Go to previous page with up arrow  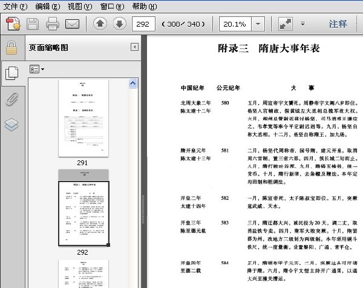pos(100,24)
